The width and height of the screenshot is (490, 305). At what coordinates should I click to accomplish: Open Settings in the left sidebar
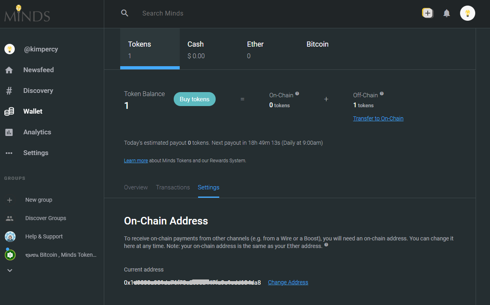36,153
